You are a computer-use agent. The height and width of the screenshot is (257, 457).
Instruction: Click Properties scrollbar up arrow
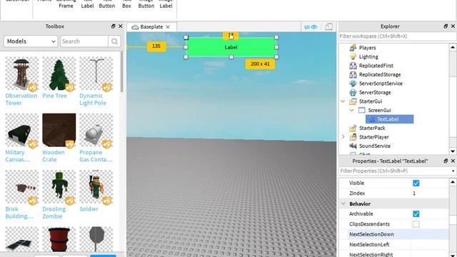453,182
